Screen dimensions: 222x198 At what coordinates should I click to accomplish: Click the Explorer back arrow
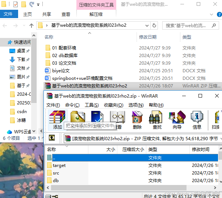tap(5, 26)
